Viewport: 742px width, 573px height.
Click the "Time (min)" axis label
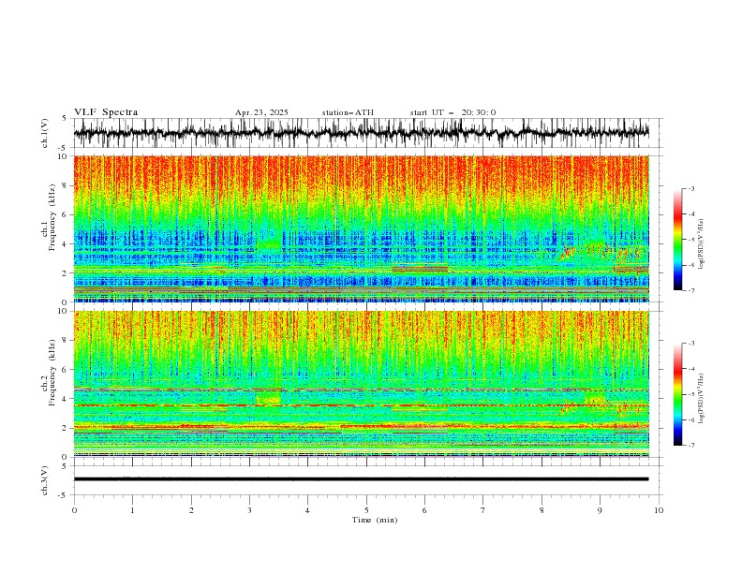375,520
